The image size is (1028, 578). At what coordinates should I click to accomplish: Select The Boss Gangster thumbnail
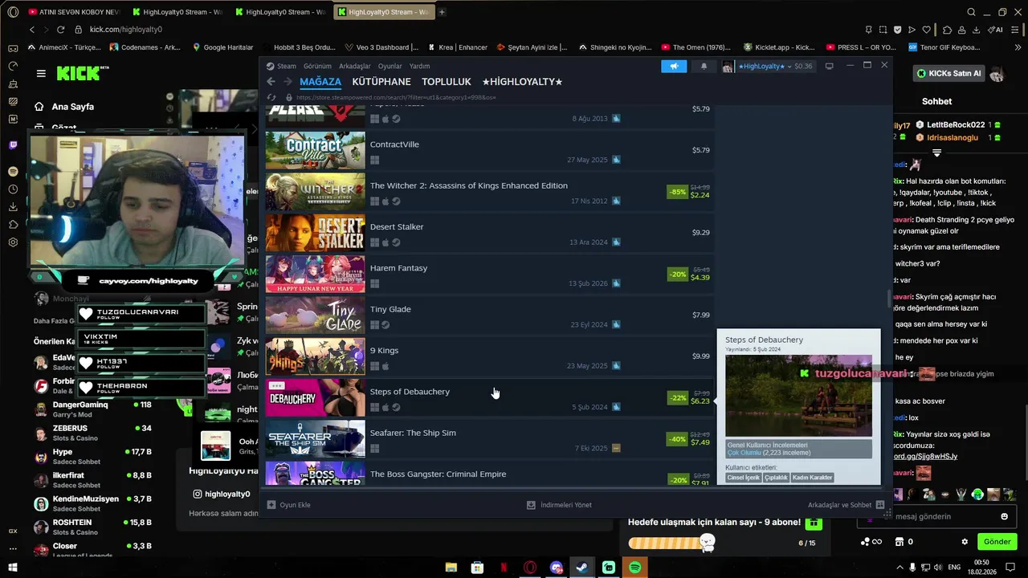pyautogui.click(x=315, y=474)
